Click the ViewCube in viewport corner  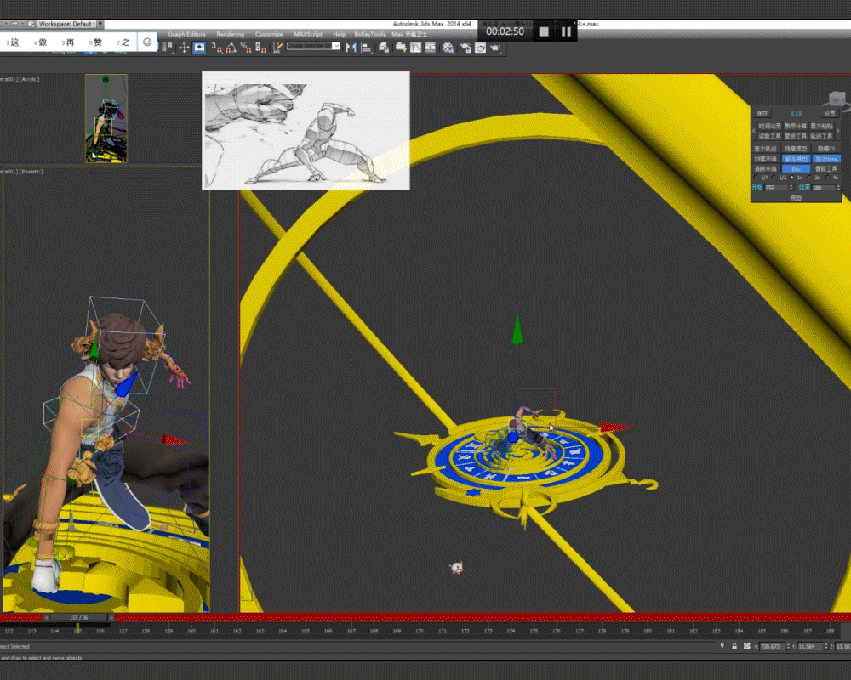coord(837,99)
